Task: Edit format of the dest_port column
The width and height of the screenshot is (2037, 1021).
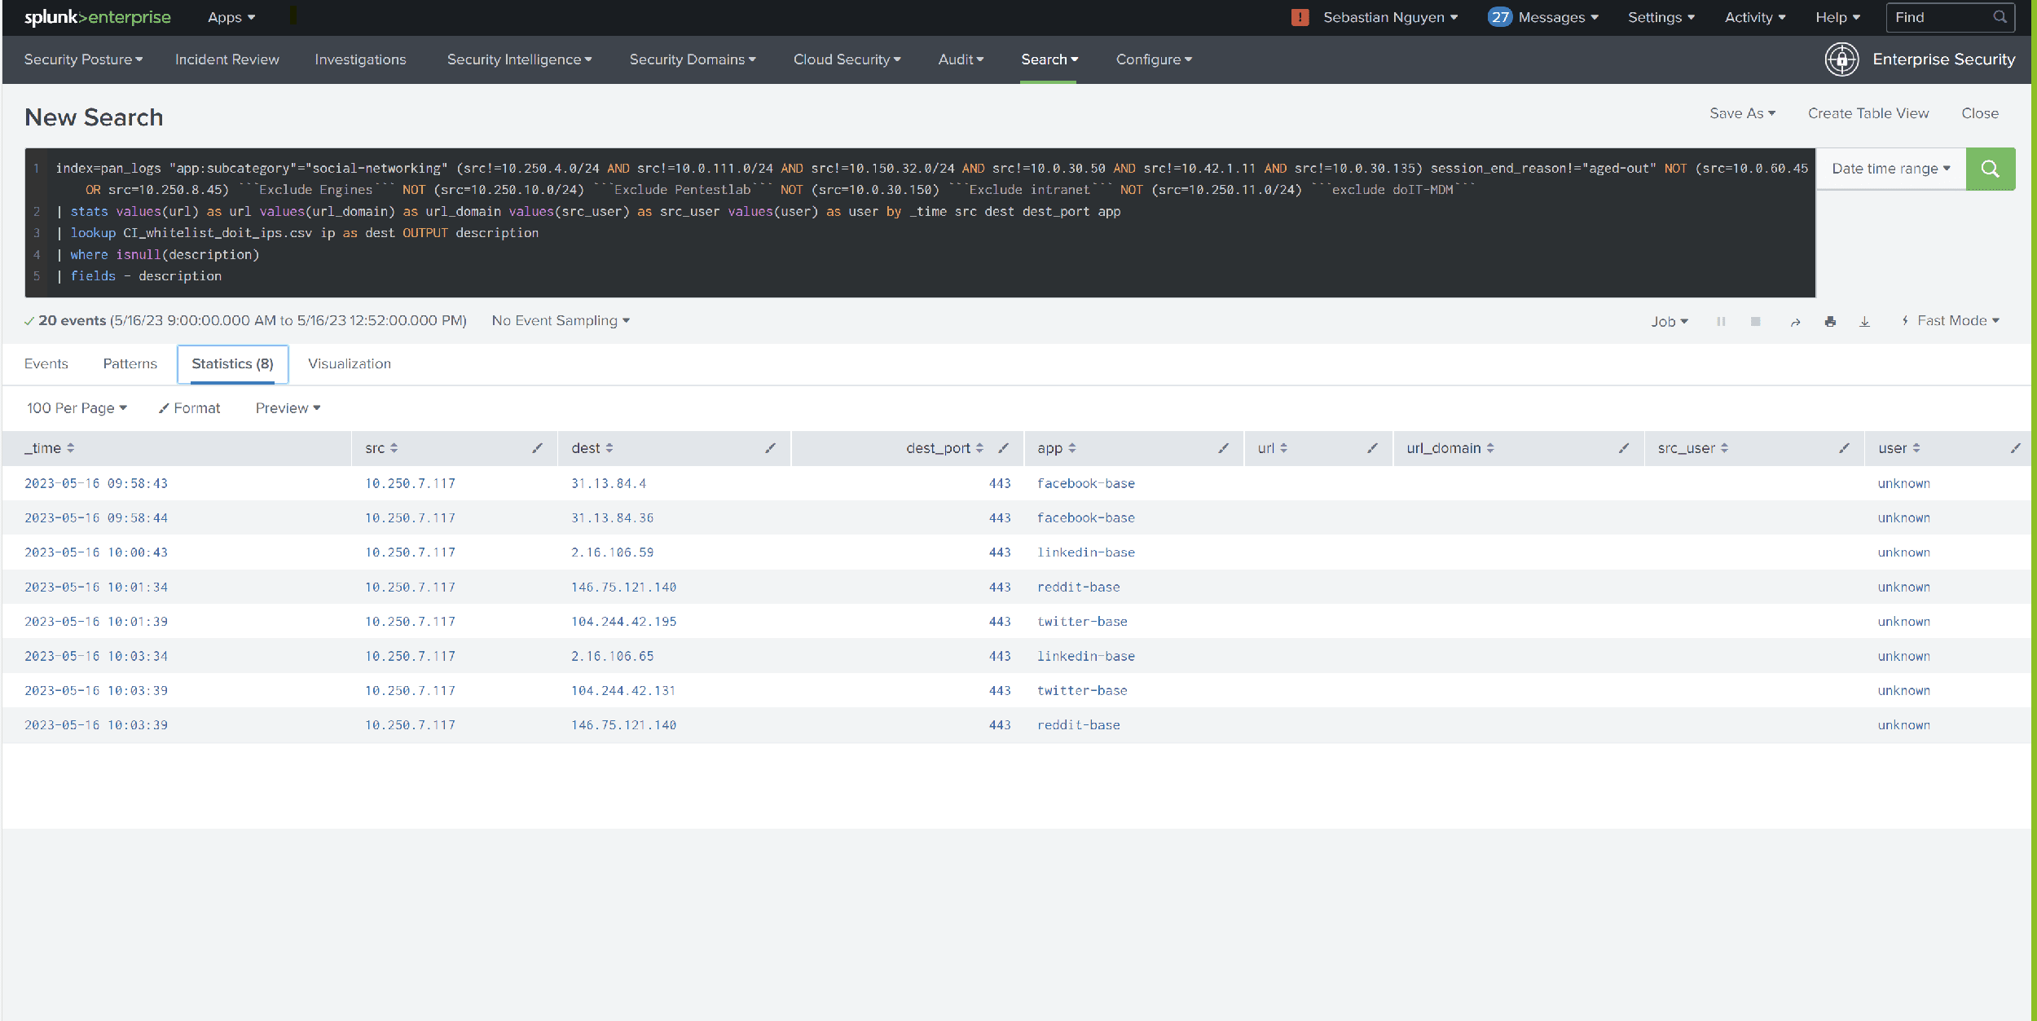Action: pos(1003,448)
